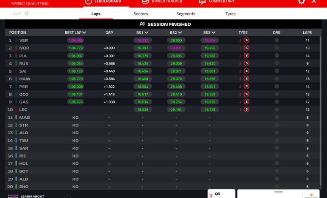Click Norris's soft tyre icon
Image resolution: width=327 pixels, height=198 pixels.
coord(247,48)
